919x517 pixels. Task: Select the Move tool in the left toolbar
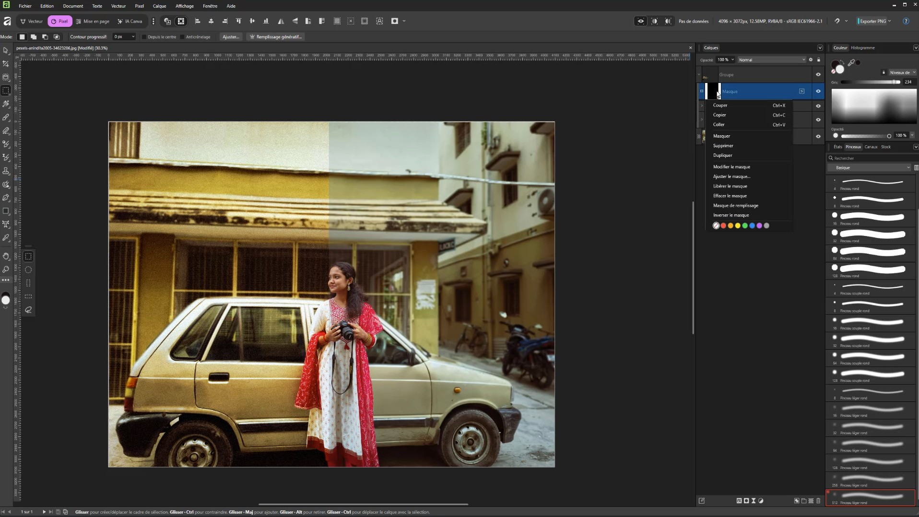pyautogui.click(x=6, y=50)
